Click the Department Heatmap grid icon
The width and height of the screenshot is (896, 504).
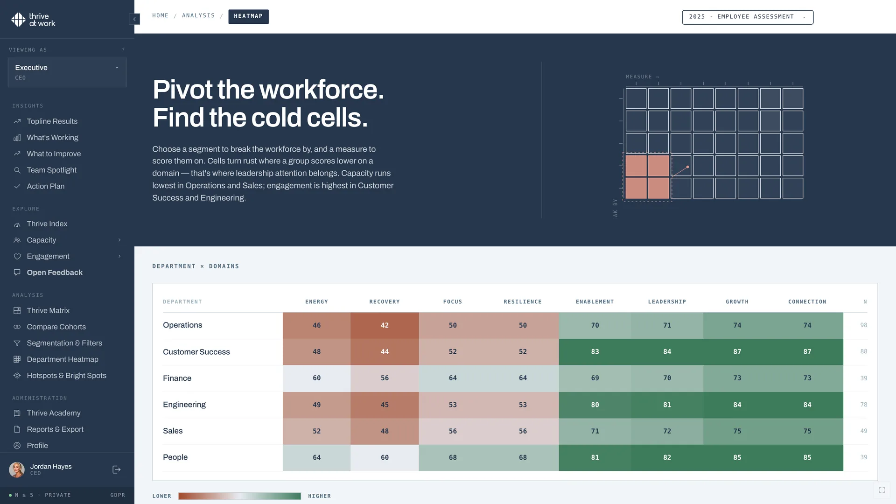click(17, 359)
